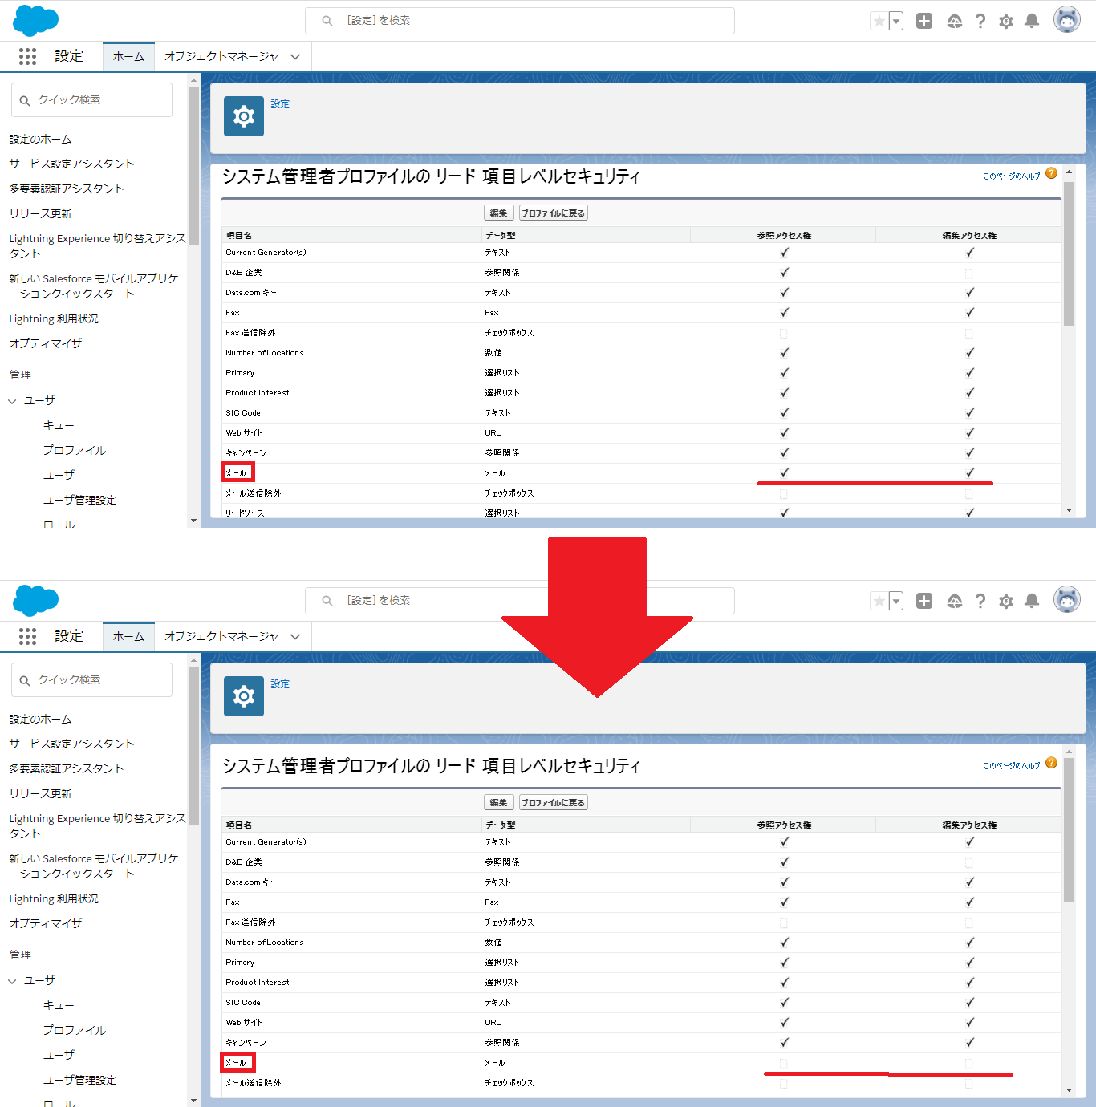Open the user avatar menu in upper screenshot
The width and height of the screenshot is (1096, 1107).
(x=1067, y=20)
